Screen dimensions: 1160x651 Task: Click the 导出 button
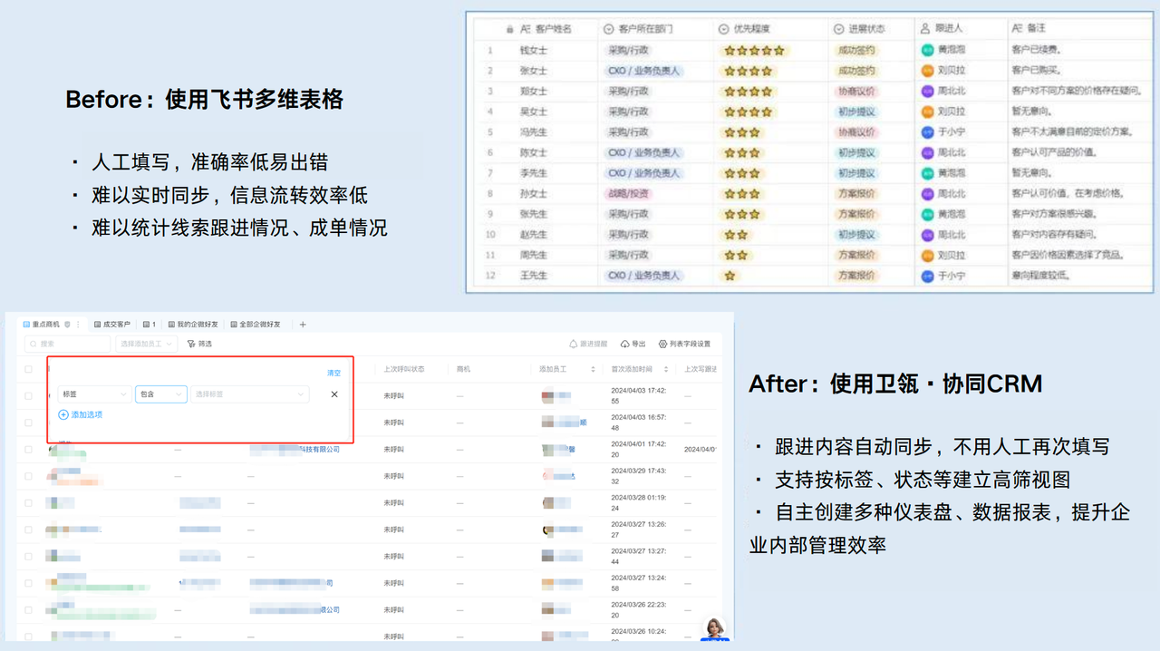click(633, 345)
